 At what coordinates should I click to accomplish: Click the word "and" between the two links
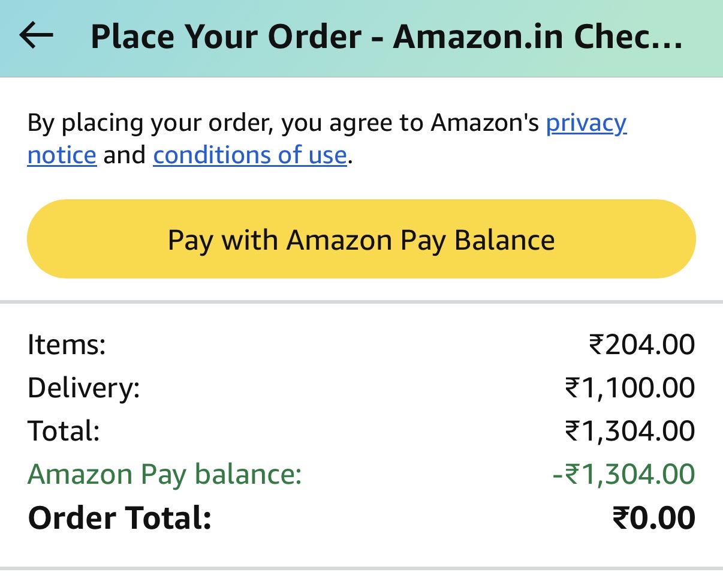tap(125, 155)
